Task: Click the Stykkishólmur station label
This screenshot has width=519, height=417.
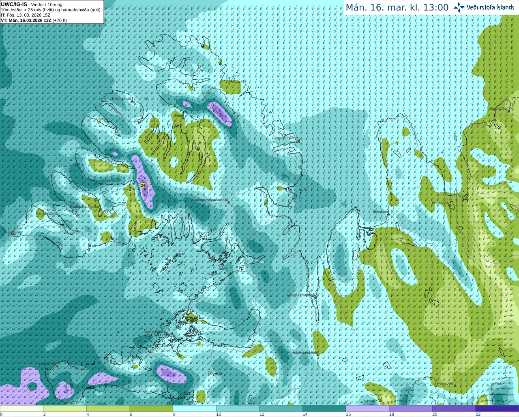Action: (154, 332)
